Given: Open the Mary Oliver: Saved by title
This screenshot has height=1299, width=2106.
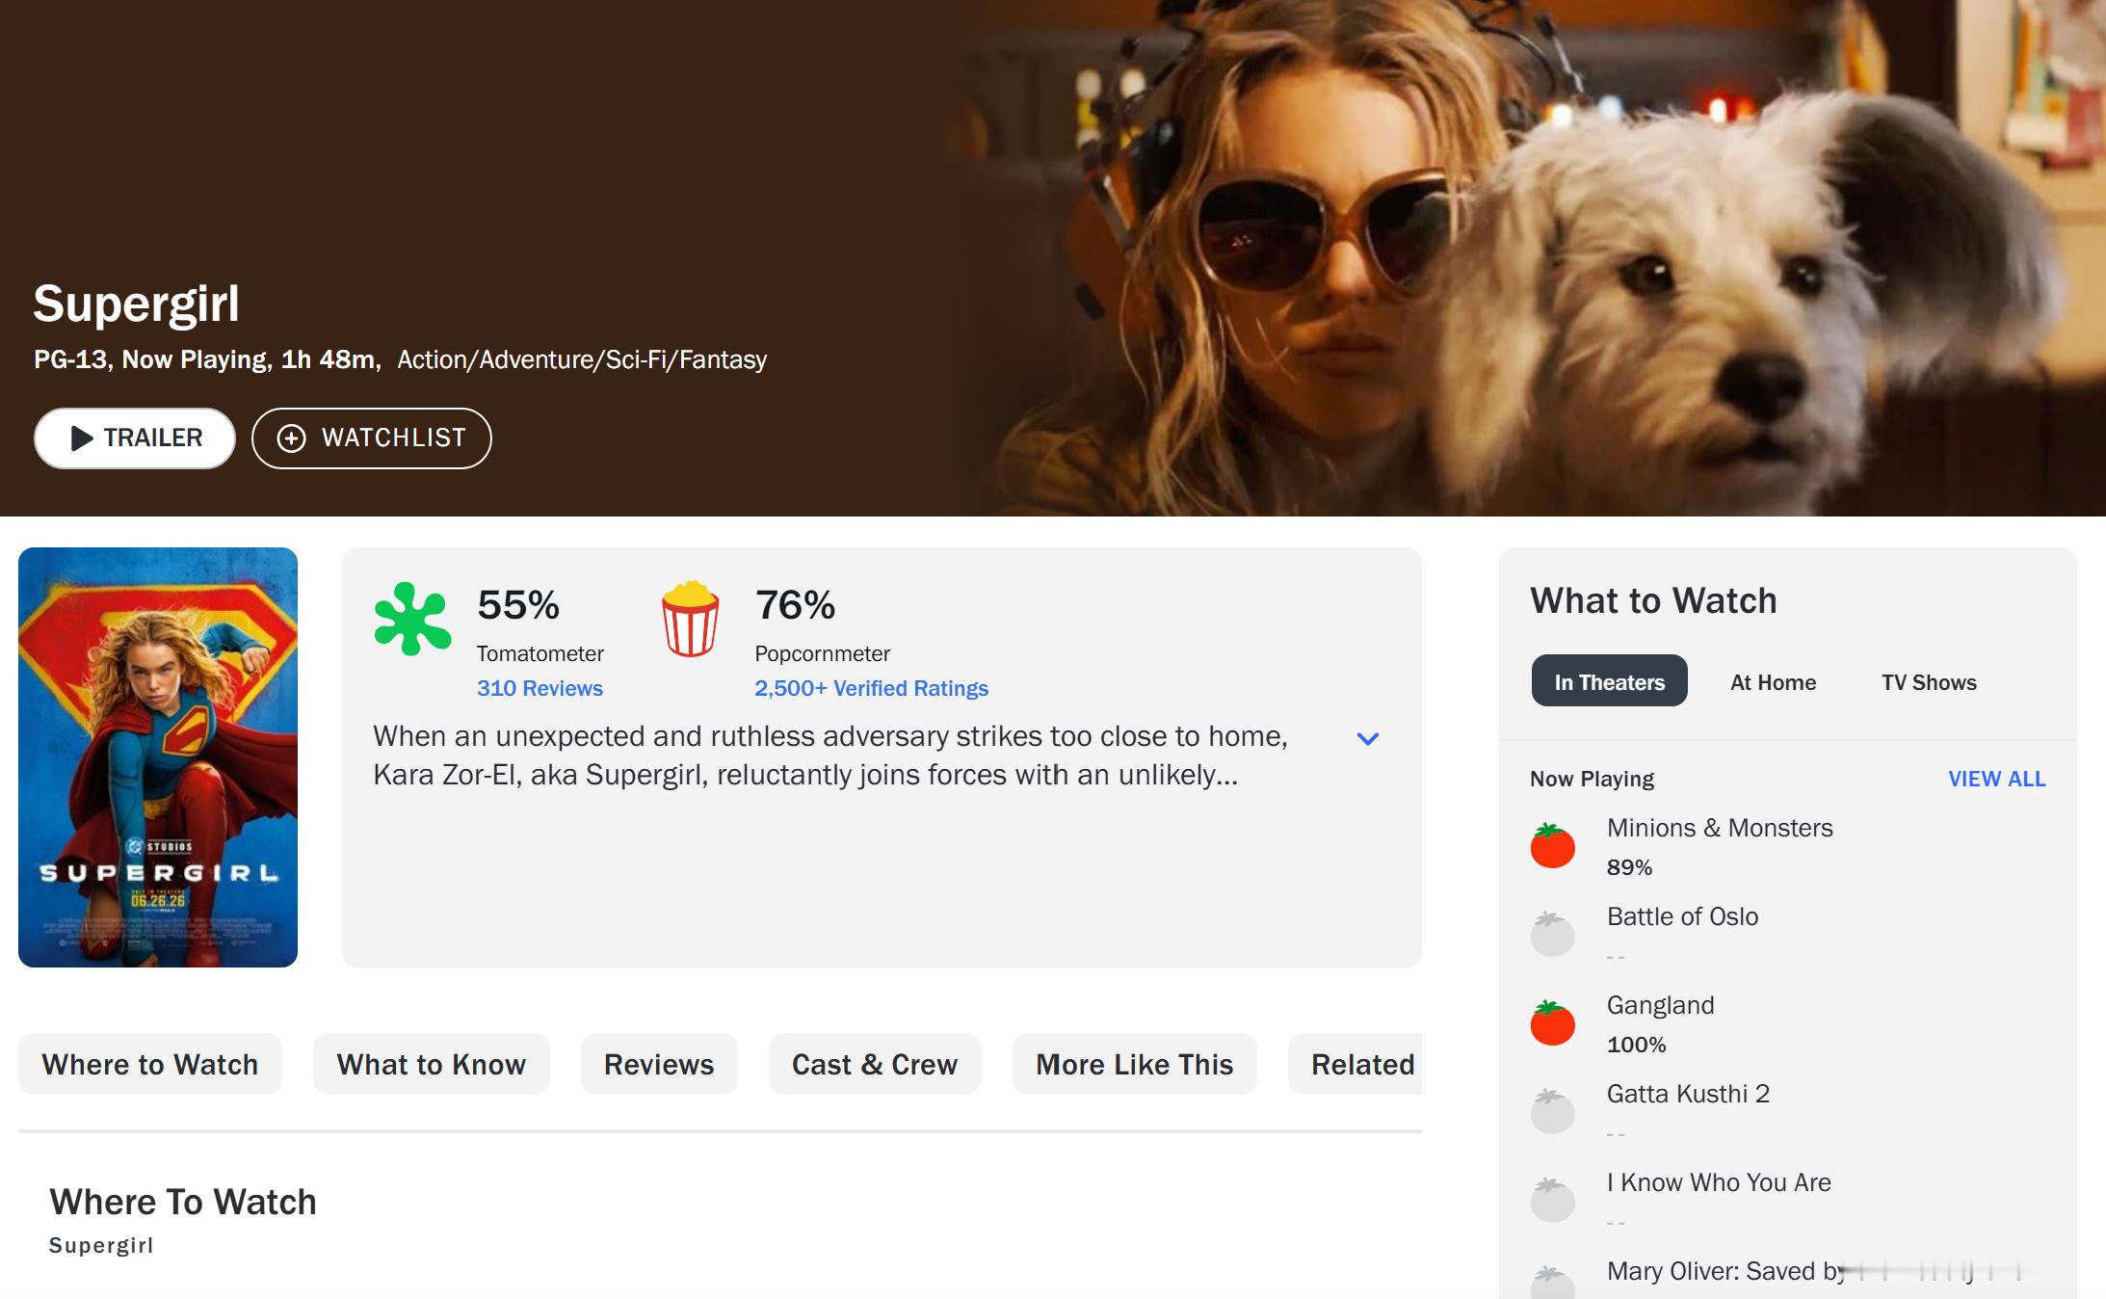Looking at the screenshot, I should (x=1724, y=1271).
